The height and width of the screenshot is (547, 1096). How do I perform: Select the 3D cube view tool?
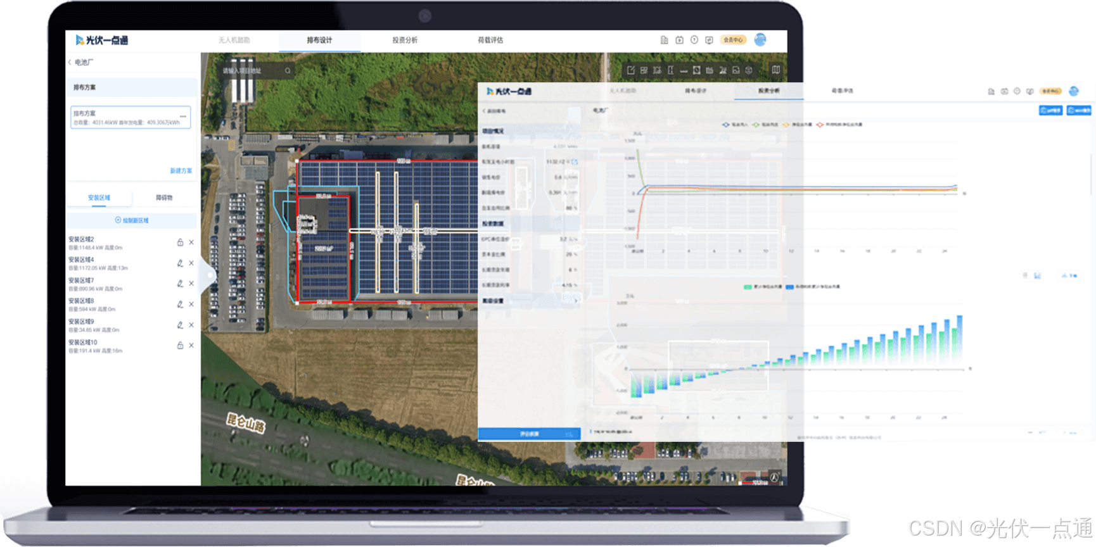point(749,70)
